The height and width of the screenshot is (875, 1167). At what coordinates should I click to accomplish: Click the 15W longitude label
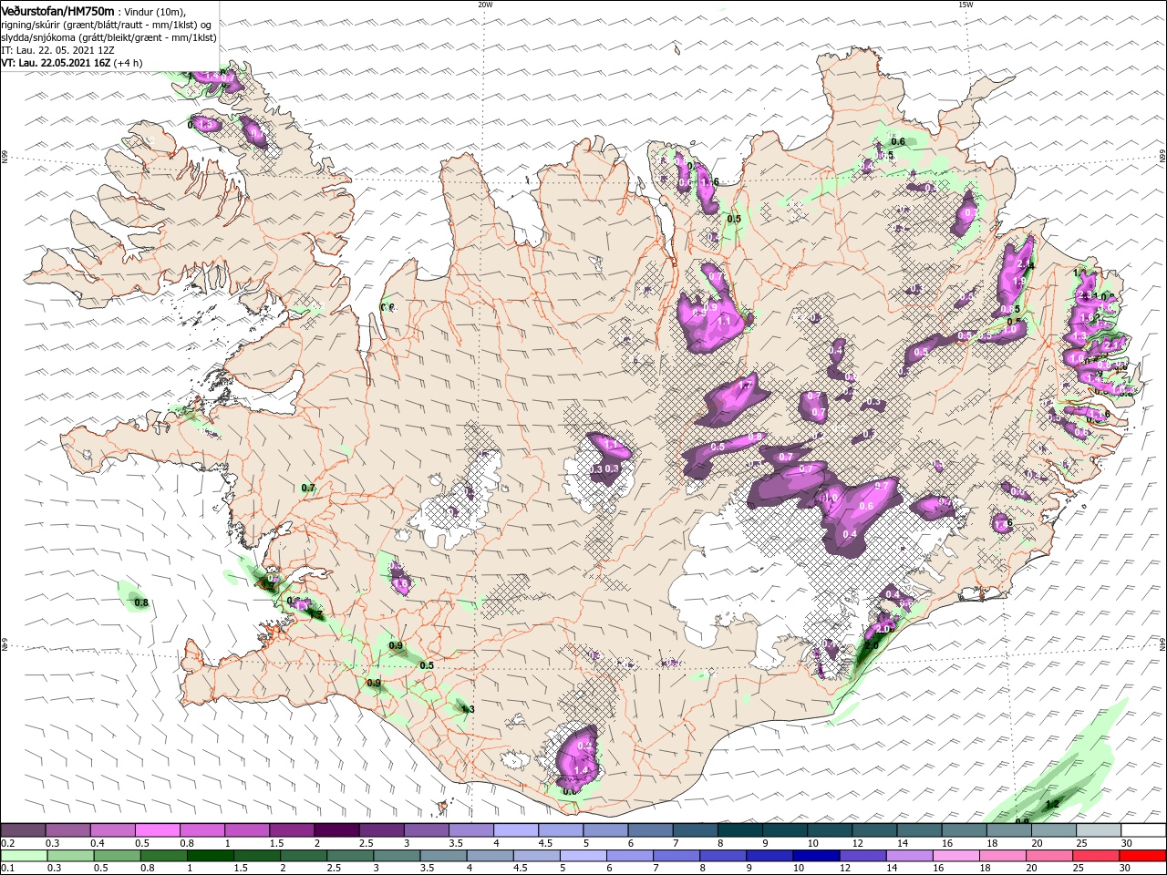pos(966,4)
